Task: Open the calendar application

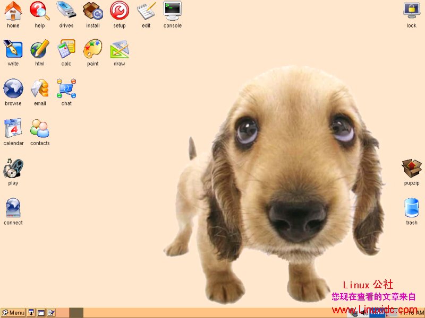Action: coord(13,129)
